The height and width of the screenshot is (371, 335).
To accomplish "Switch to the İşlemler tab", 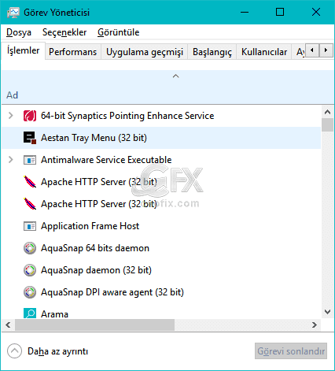I will click(23, 50).
